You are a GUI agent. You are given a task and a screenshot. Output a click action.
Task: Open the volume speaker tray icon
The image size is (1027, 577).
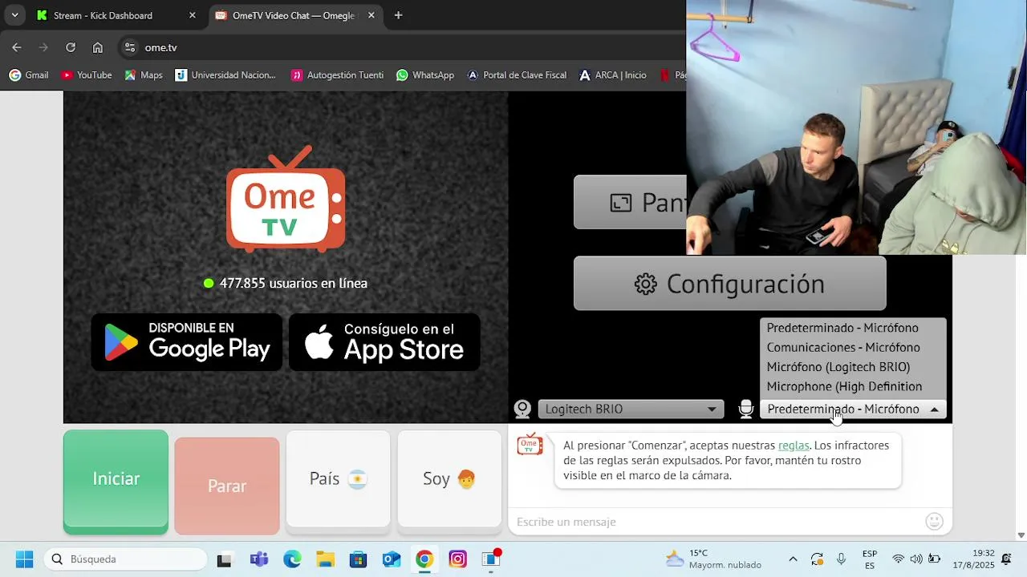[916, 559]
